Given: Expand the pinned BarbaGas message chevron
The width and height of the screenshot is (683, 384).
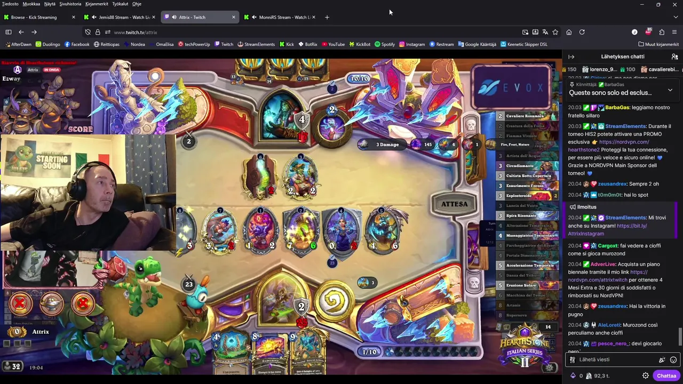Looking at the screenshot, I should 670,90.
